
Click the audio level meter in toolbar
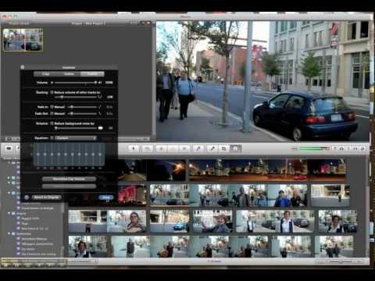314,148
